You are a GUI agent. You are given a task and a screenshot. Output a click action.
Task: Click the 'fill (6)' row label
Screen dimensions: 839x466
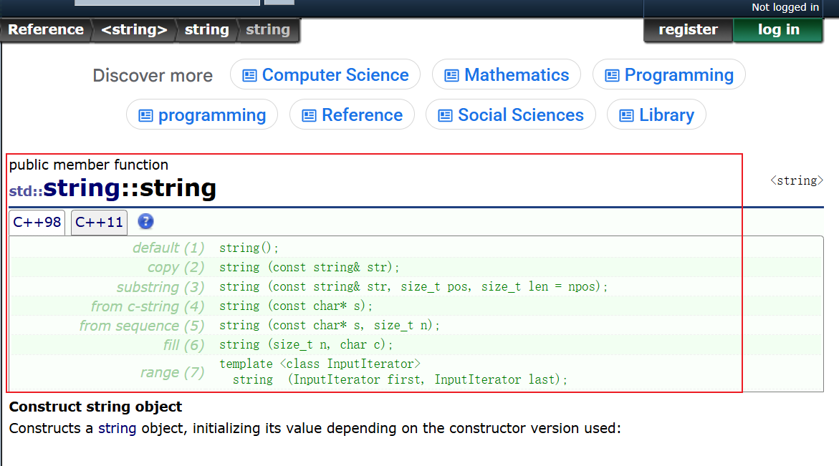184,345
